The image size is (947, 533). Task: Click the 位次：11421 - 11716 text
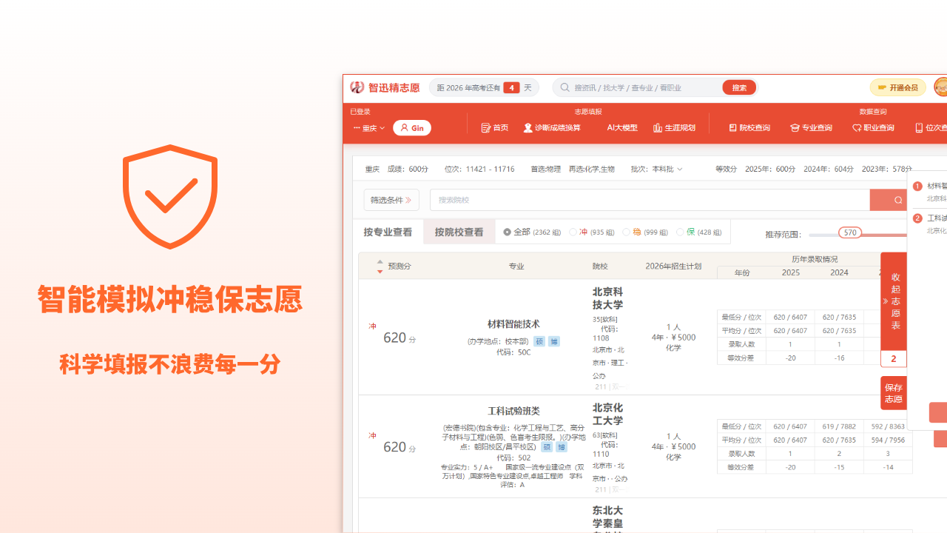[479, 170]
